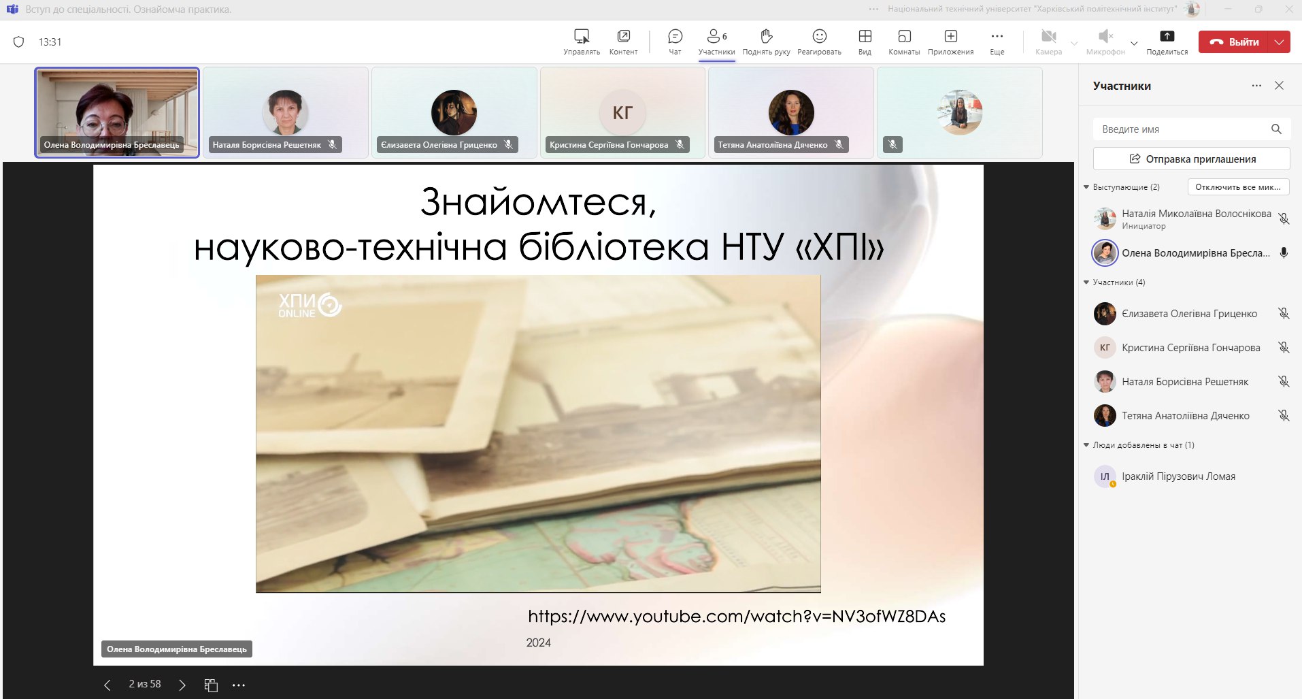1302x699 pixels.
Task: Open the Reactions (Реагировать) menu
Action: [819, 37]
